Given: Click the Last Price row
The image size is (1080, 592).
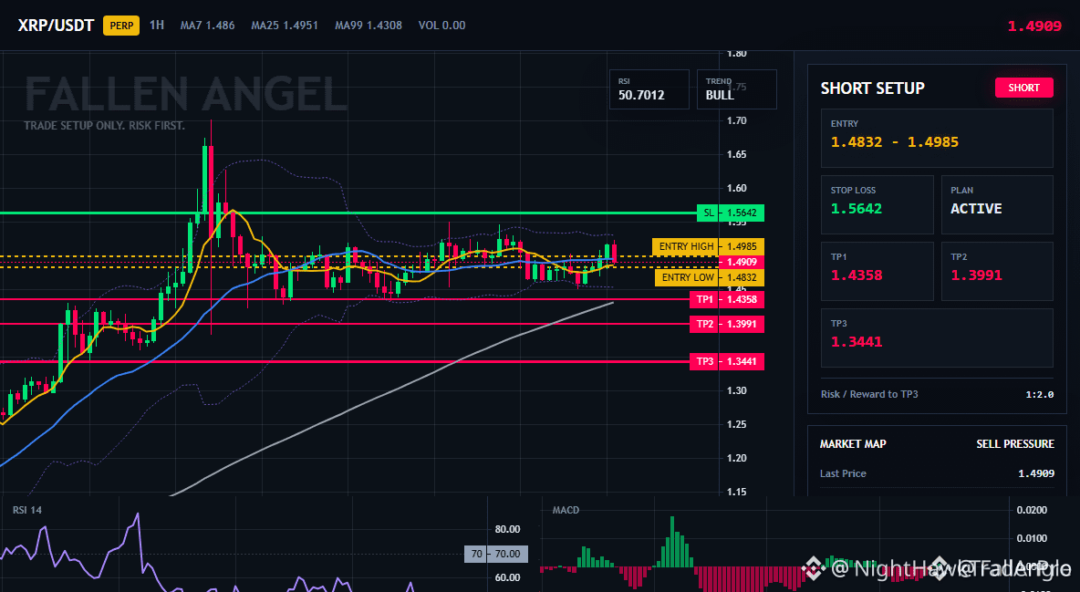Looking at the screenshot, I should tap(937, 473).
